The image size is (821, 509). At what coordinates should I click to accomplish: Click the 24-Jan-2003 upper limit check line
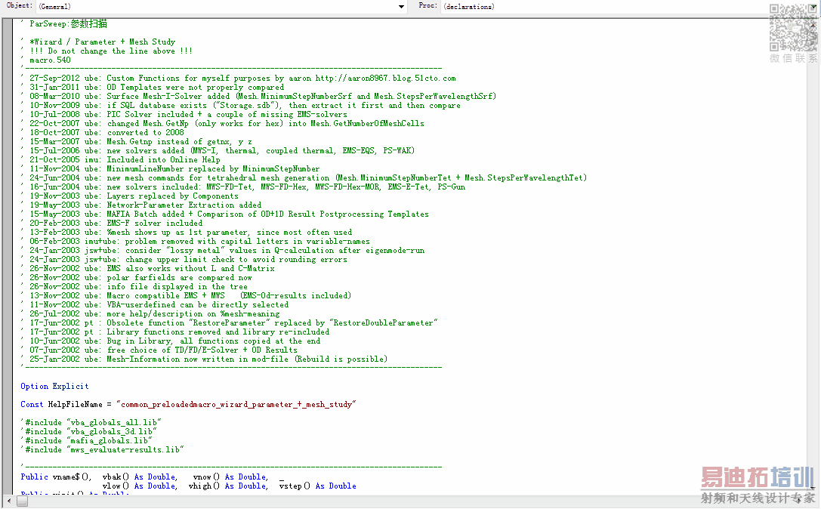(184, 259)
